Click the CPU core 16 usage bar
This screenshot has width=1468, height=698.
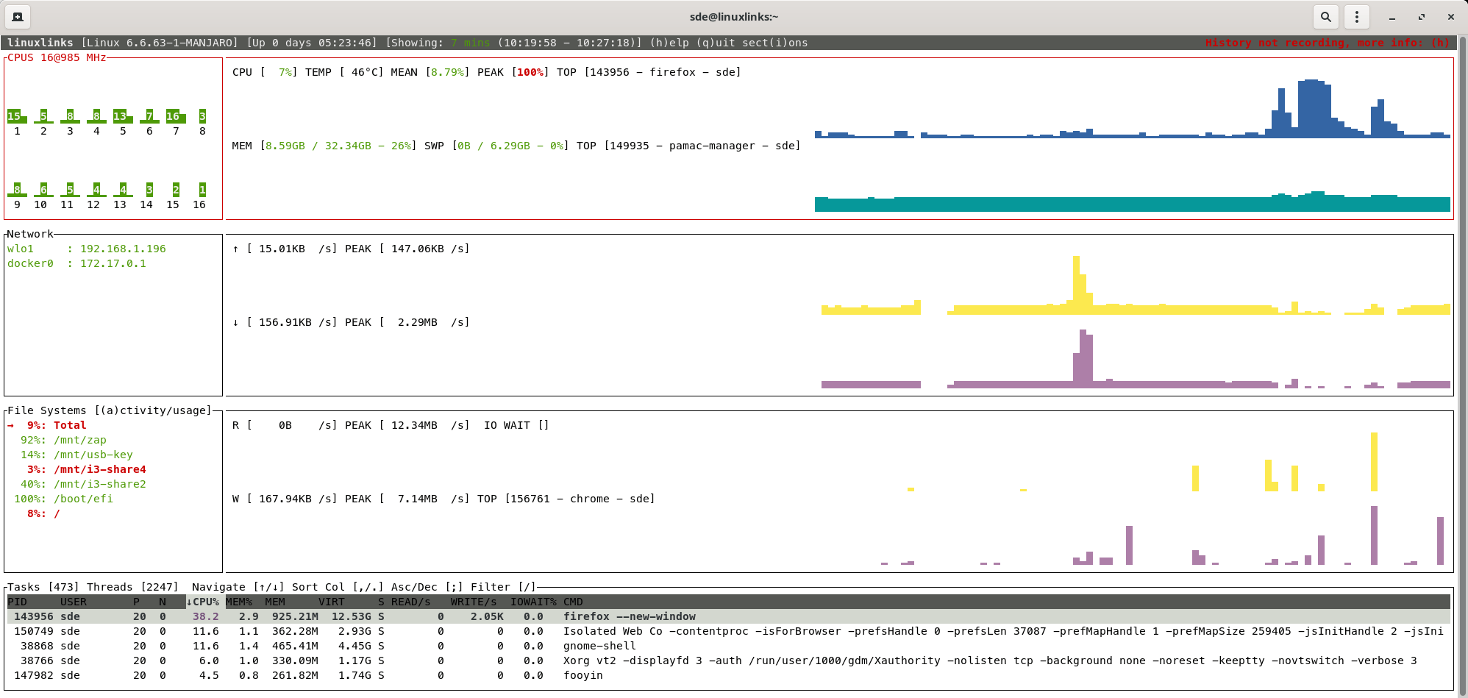[202, 190]
